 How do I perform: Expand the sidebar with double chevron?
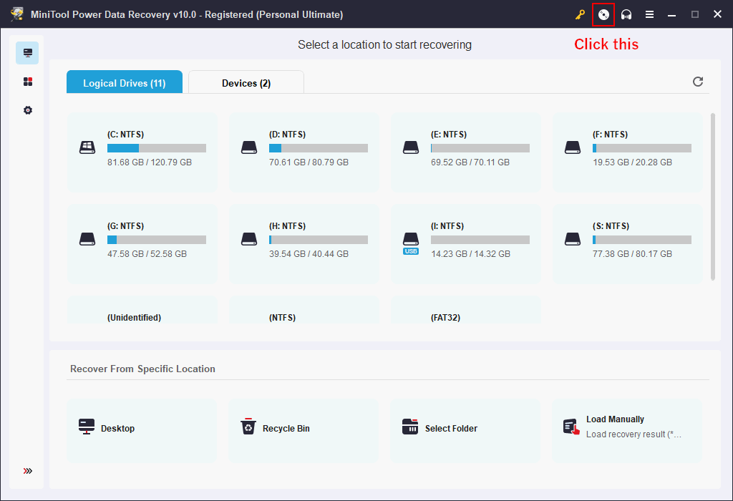tap(28, 471)
